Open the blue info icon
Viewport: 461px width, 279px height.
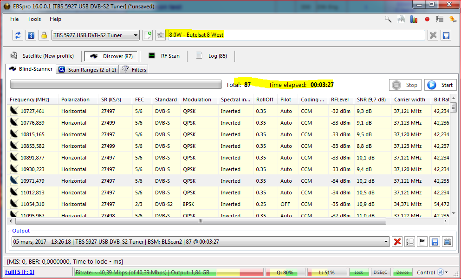pyautogui.click(x=31, y=35)
